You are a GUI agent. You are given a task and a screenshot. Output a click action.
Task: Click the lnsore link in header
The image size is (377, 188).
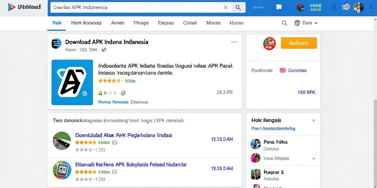point(258,7)
